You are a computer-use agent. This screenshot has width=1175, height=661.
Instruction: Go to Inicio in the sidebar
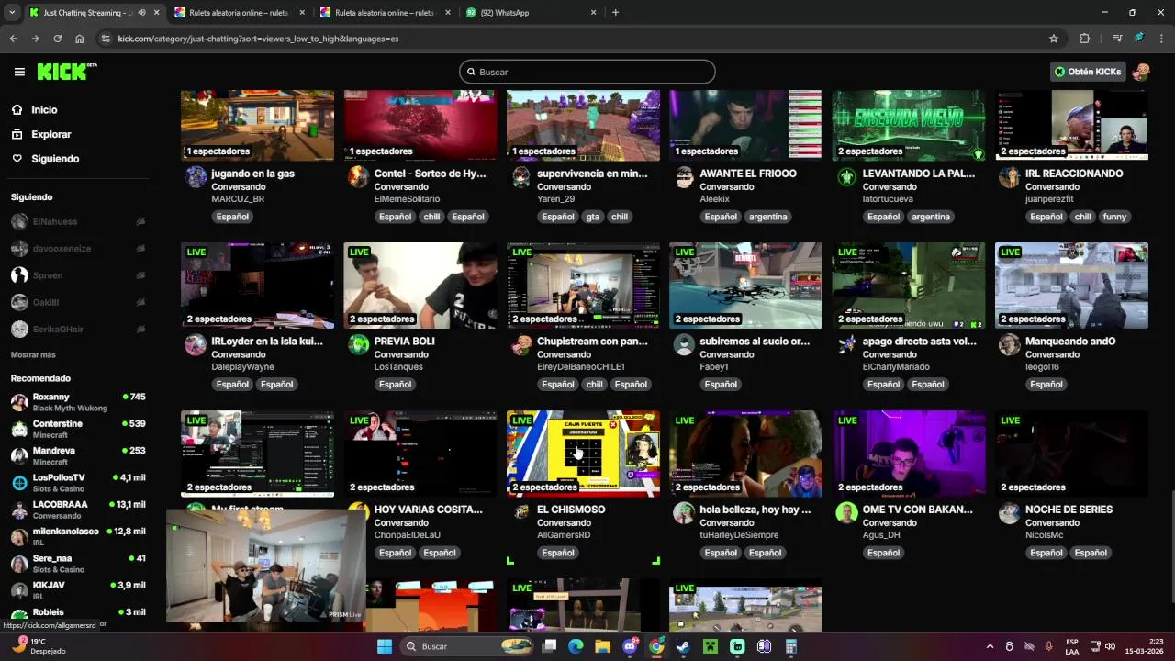pos(44,109)
